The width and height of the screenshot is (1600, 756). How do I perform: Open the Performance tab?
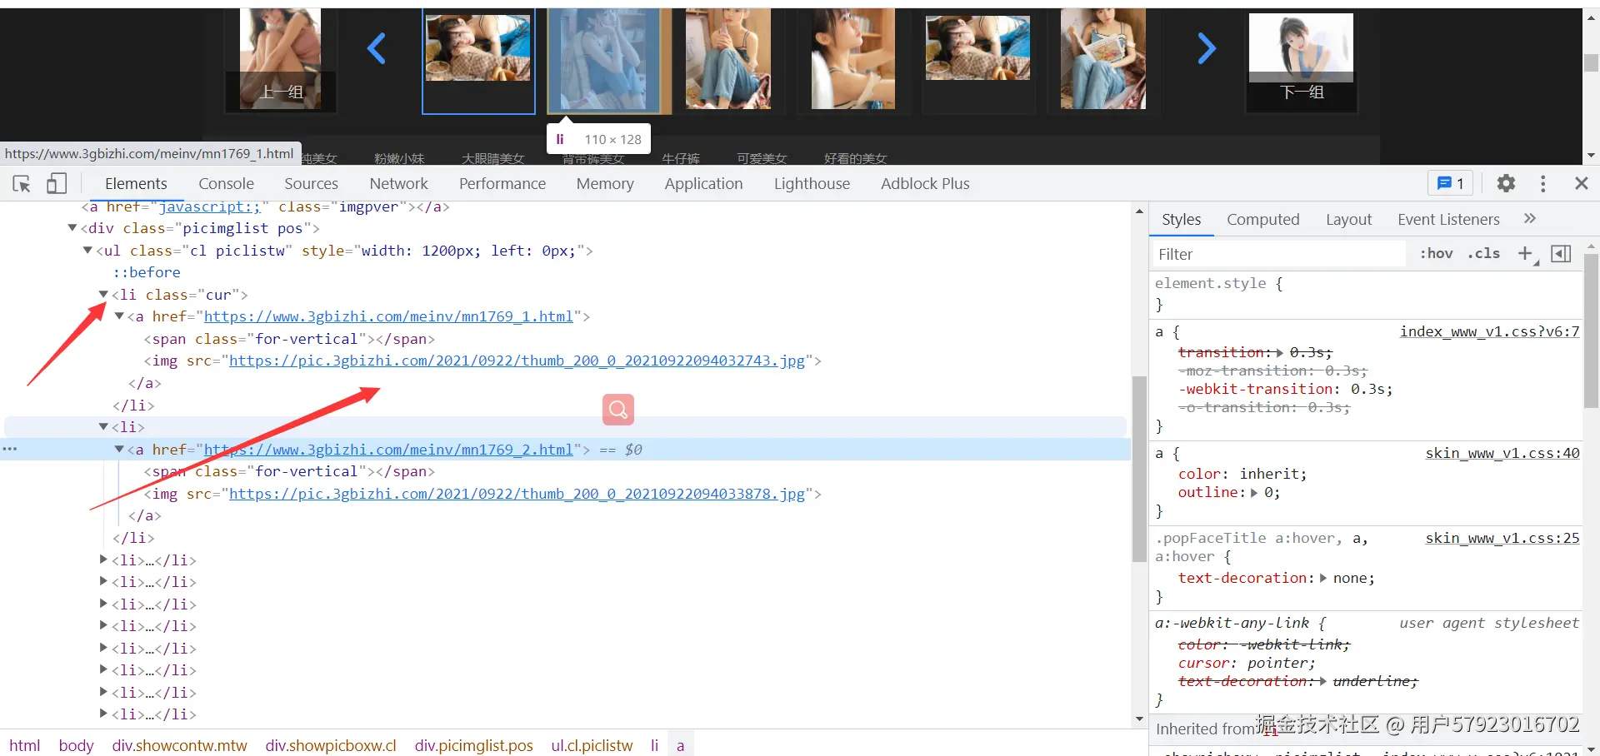pos(502,183)
